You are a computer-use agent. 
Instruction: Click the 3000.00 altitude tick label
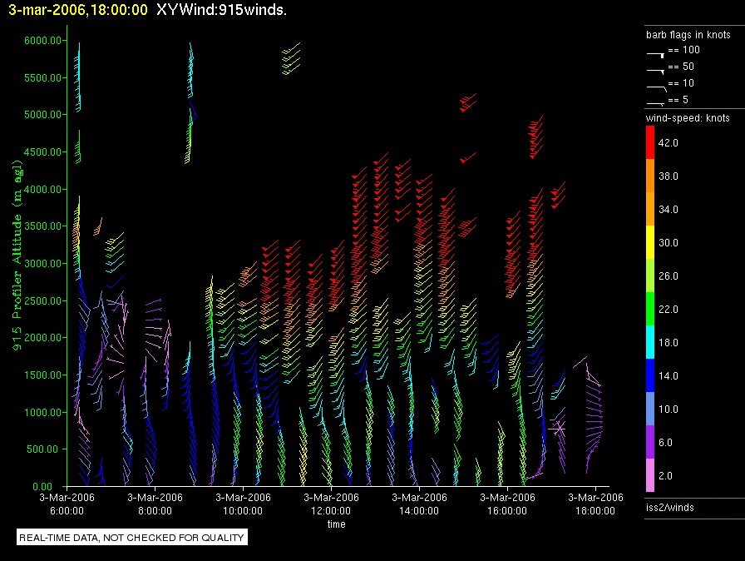point(41,264)
